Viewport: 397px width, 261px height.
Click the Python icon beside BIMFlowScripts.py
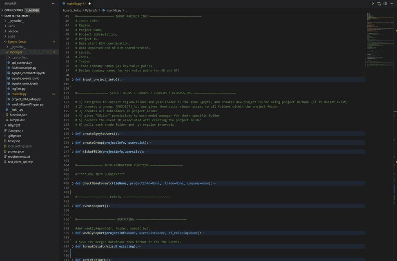click(9, 68)
